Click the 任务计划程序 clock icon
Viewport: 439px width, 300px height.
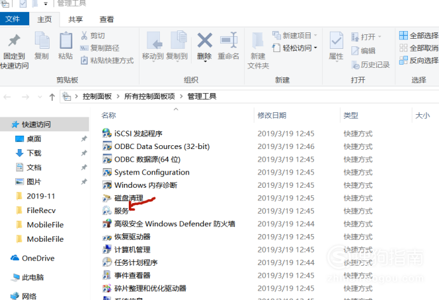click(x=107, y=262)
